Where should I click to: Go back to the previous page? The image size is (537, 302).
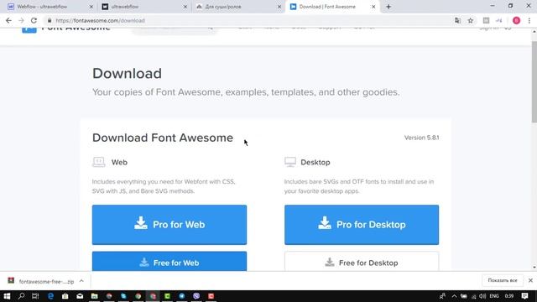(8, 20)
